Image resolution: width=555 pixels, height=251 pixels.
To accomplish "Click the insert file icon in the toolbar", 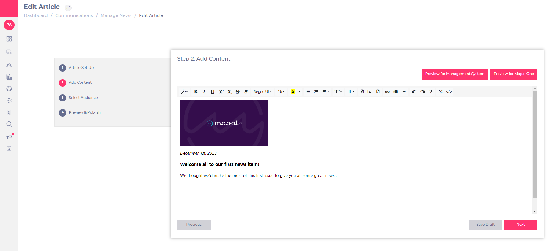I will (362, 92).
